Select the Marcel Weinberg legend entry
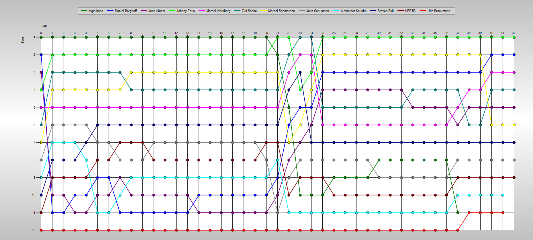This screenshot has width=533, height=240. (x=214, y=11)
